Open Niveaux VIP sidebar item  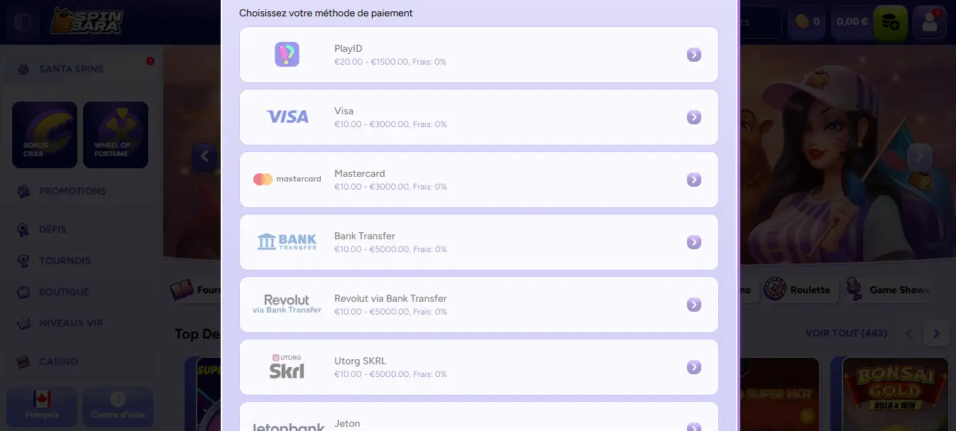tap(70, 323)
